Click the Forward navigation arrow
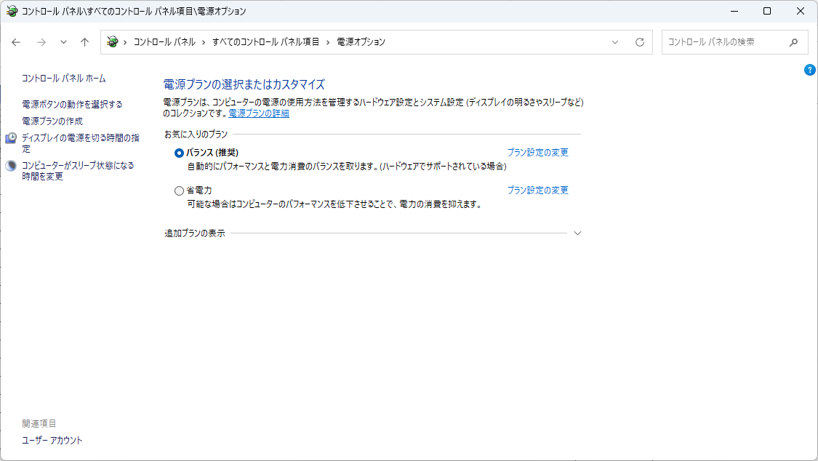This screenshot has height=461, width=818. point(41,42)
